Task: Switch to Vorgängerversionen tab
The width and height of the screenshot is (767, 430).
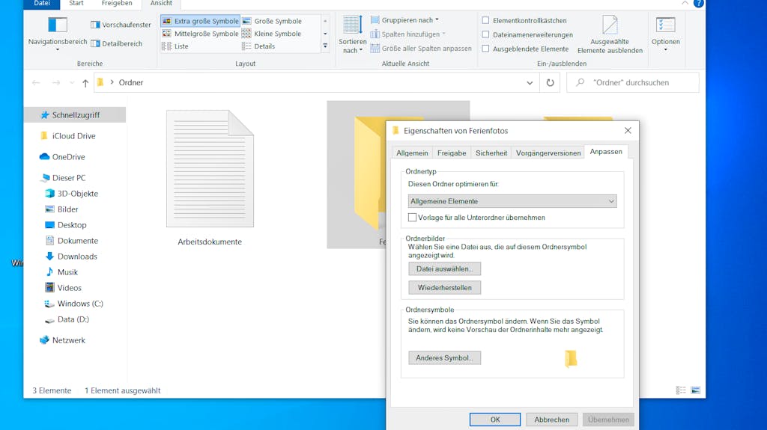Action: point(548,153)
